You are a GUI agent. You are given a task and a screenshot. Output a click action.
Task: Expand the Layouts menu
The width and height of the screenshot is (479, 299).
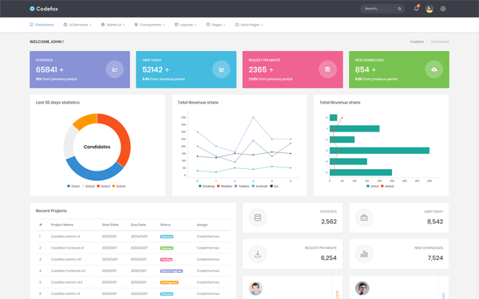pyautogui.click(x=185, y=25)
